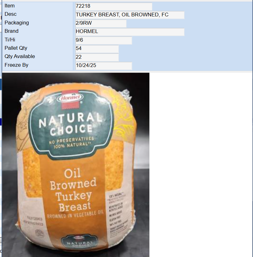Click the Qty Available label

coord(20,57)
